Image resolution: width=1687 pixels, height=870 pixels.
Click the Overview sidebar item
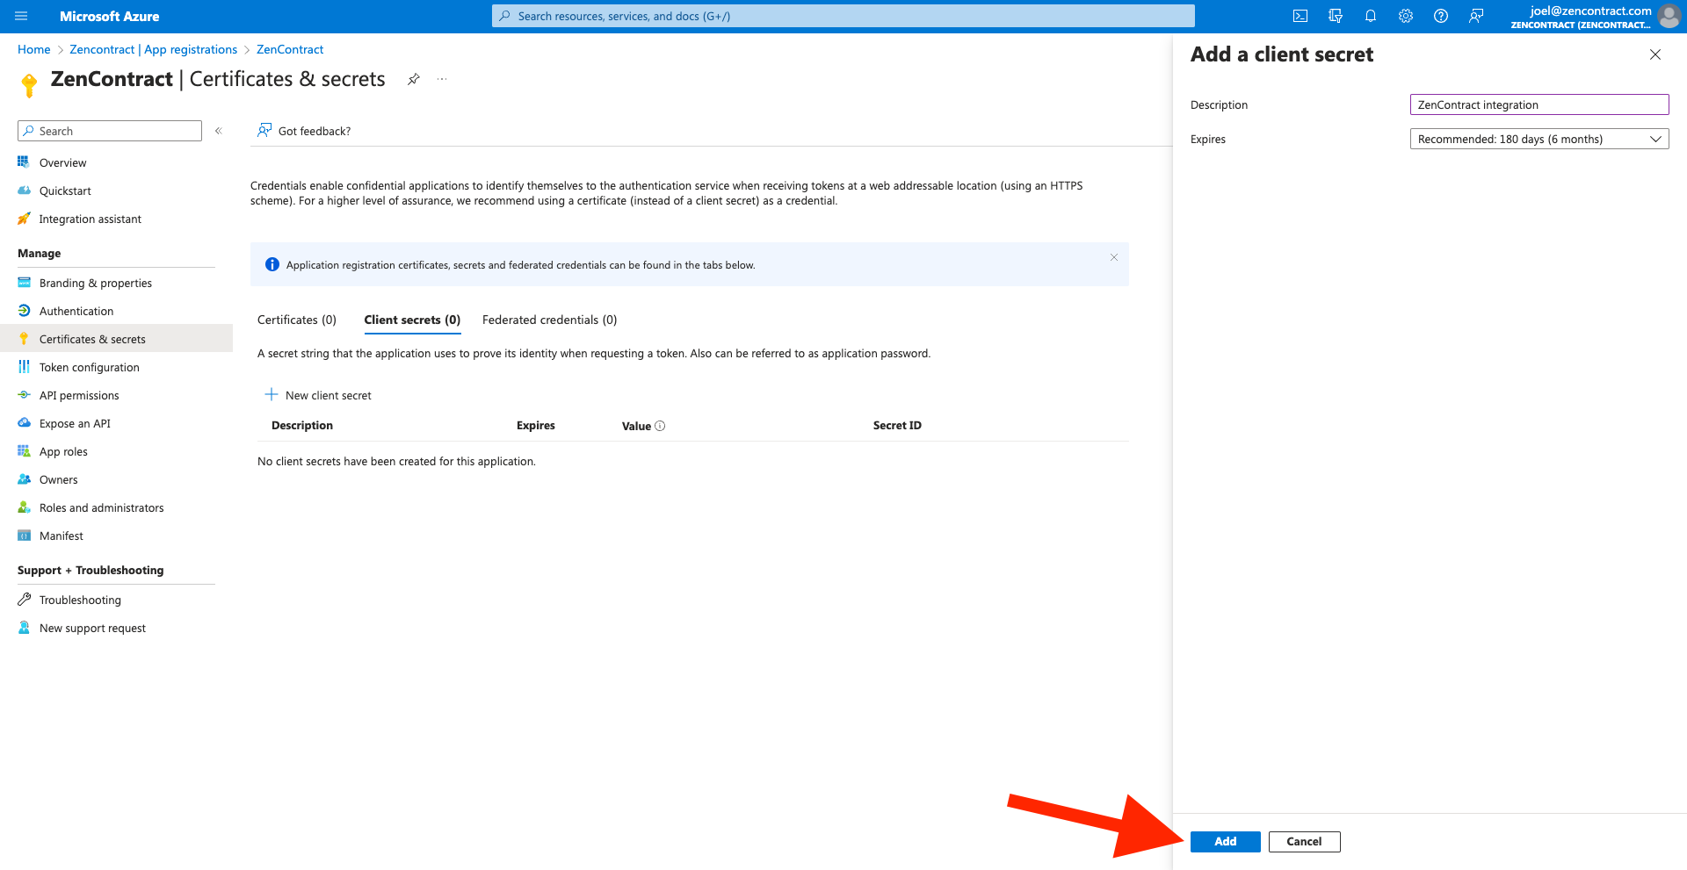point(62,162)
